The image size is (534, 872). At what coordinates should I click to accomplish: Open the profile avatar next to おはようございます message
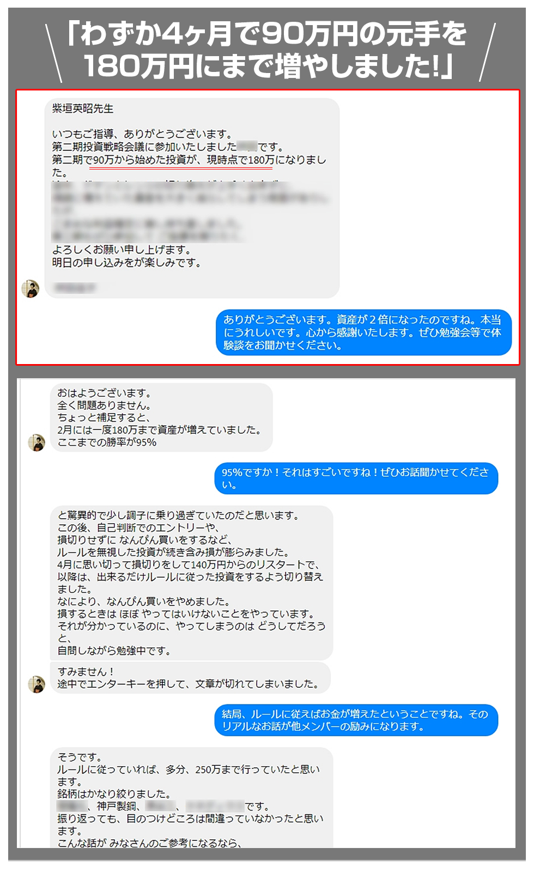(37, 443)
